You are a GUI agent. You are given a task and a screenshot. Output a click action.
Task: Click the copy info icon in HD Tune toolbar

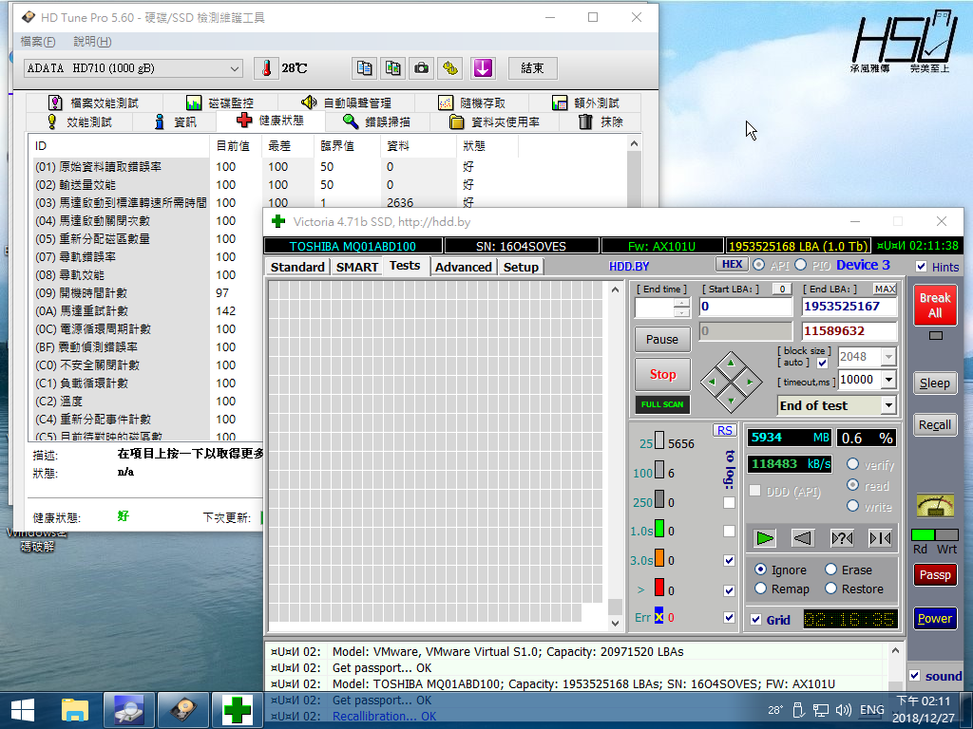pyautogui.click(x=364, y=68)
